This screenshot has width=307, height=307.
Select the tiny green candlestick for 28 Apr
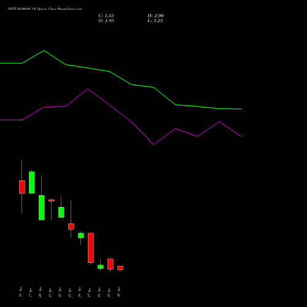(101, 266)
